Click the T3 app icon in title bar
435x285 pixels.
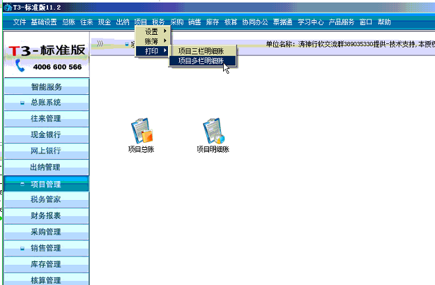[x=8, y=8]
